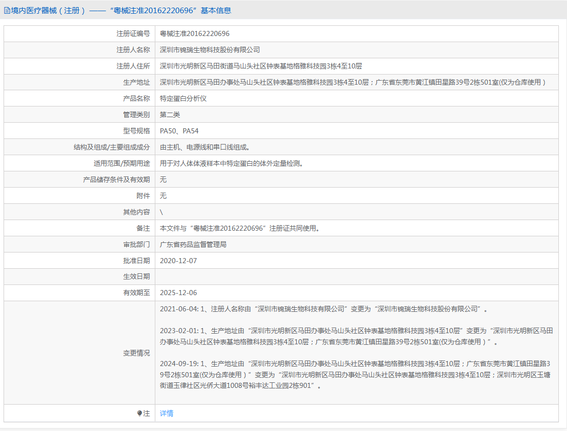Select expiry date 2025-12-06

(178, 293)
